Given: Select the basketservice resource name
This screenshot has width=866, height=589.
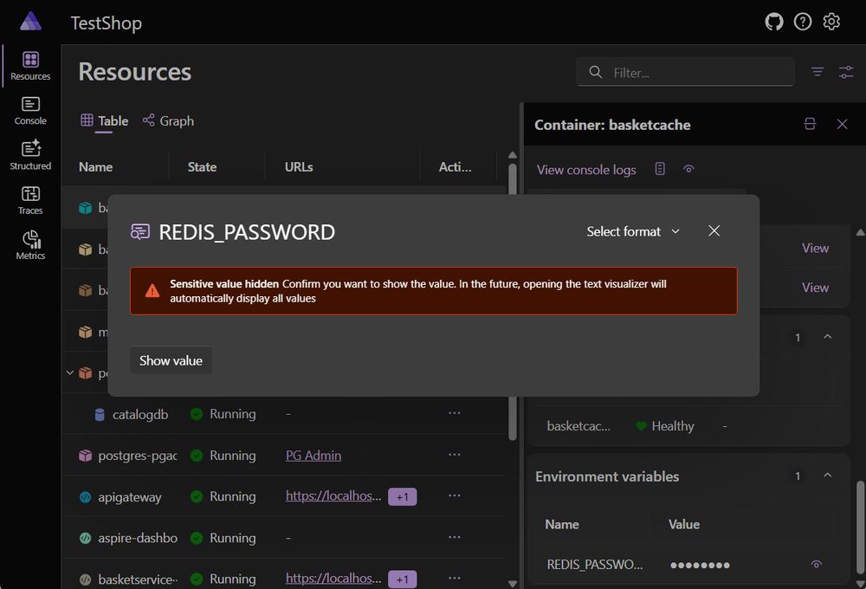Looking at the screenshot, I should [138, 579].
